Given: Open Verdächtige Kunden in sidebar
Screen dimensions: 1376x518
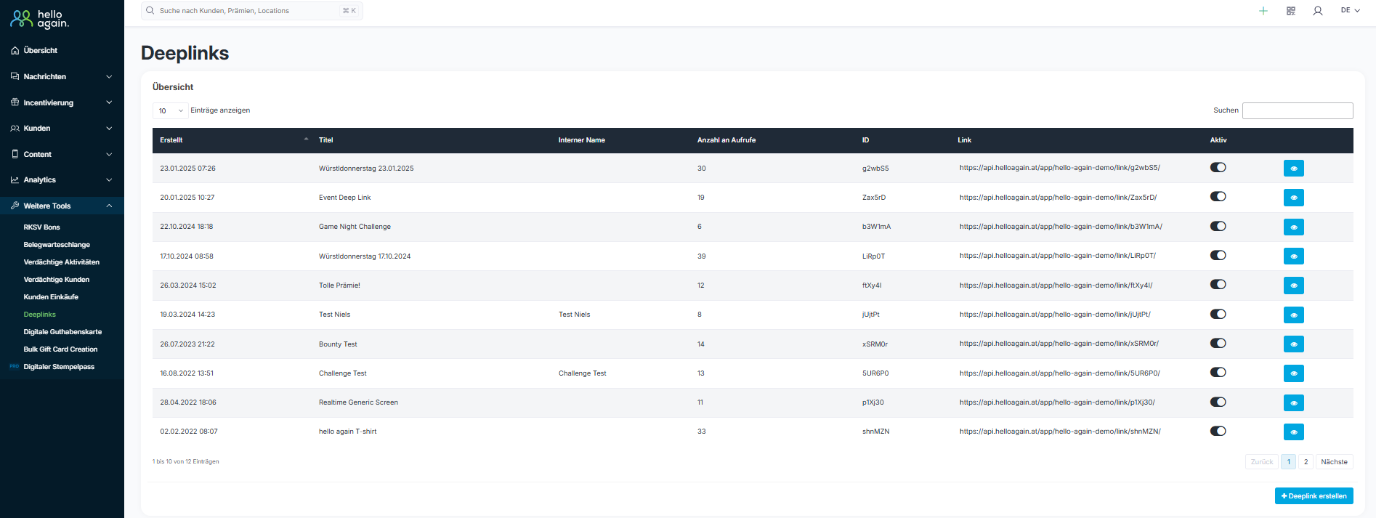Looking at the screenshot, I should [57, 280].
